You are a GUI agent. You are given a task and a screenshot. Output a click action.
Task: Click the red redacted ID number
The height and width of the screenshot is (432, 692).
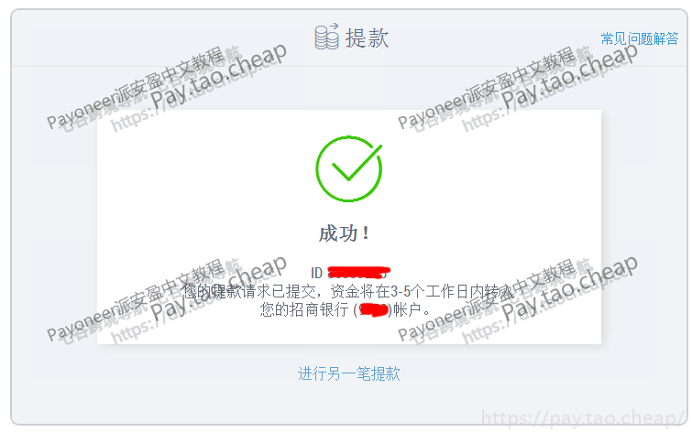[x=358, y=273]
